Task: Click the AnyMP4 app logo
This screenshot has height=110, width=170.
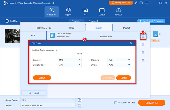Action: 6,3
